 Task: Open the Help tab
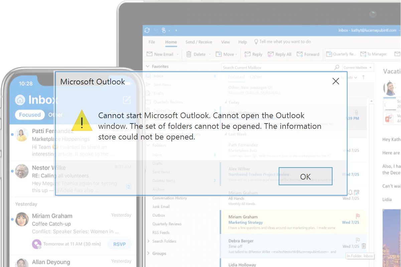[x=243, y=42]
